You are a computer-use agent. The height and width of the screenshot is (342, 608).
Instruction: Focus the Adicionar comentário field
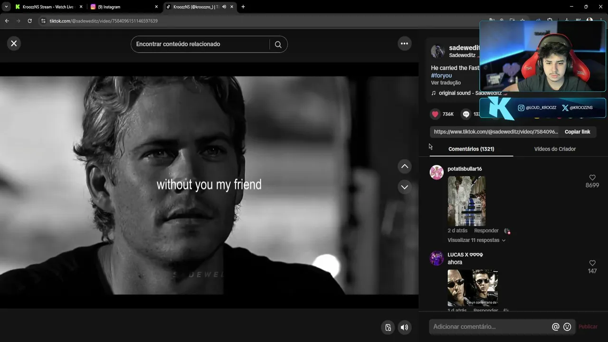[x=489, y=327]
